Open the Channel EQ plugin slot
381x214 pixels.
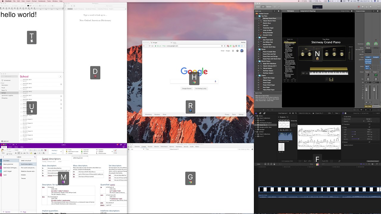point(368,59)
